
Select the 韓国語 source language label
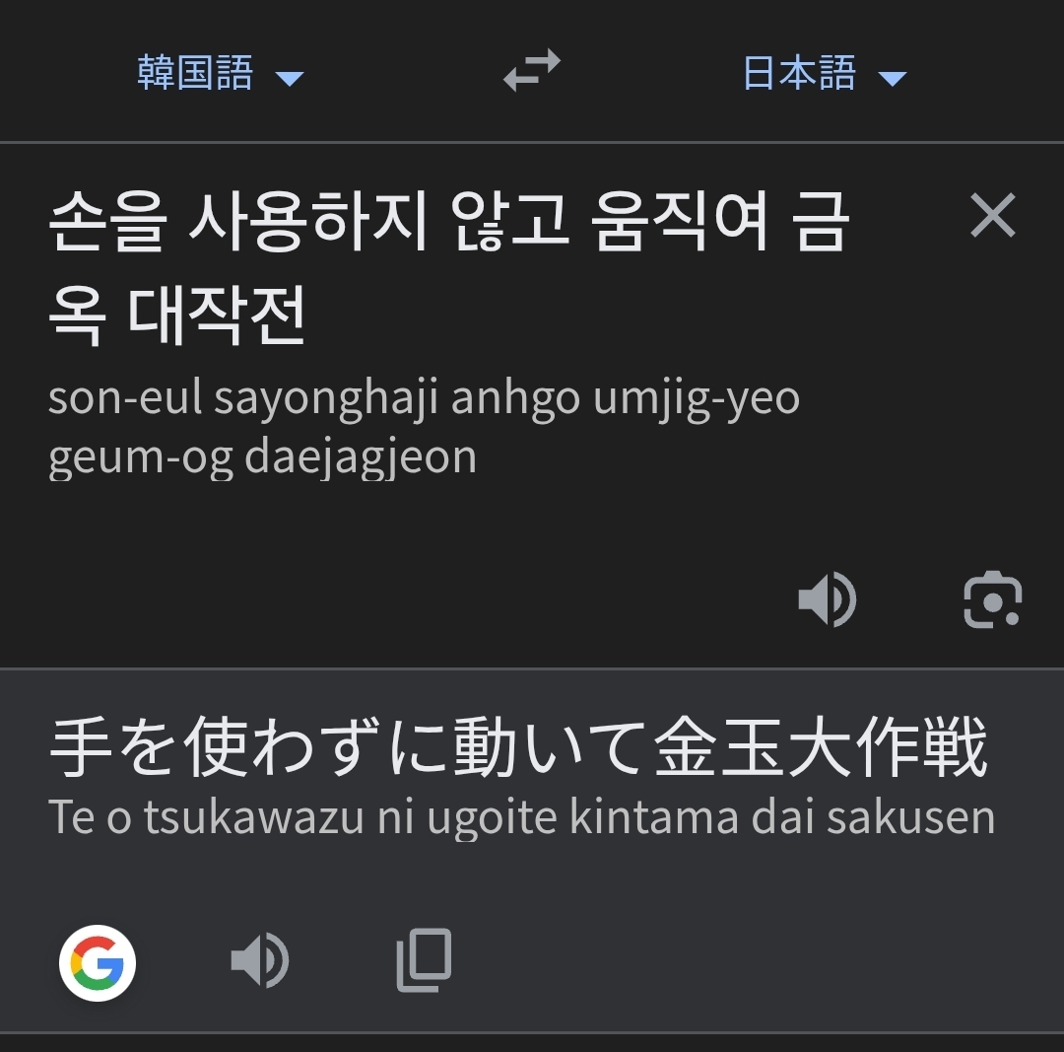[x=195, y=73]
